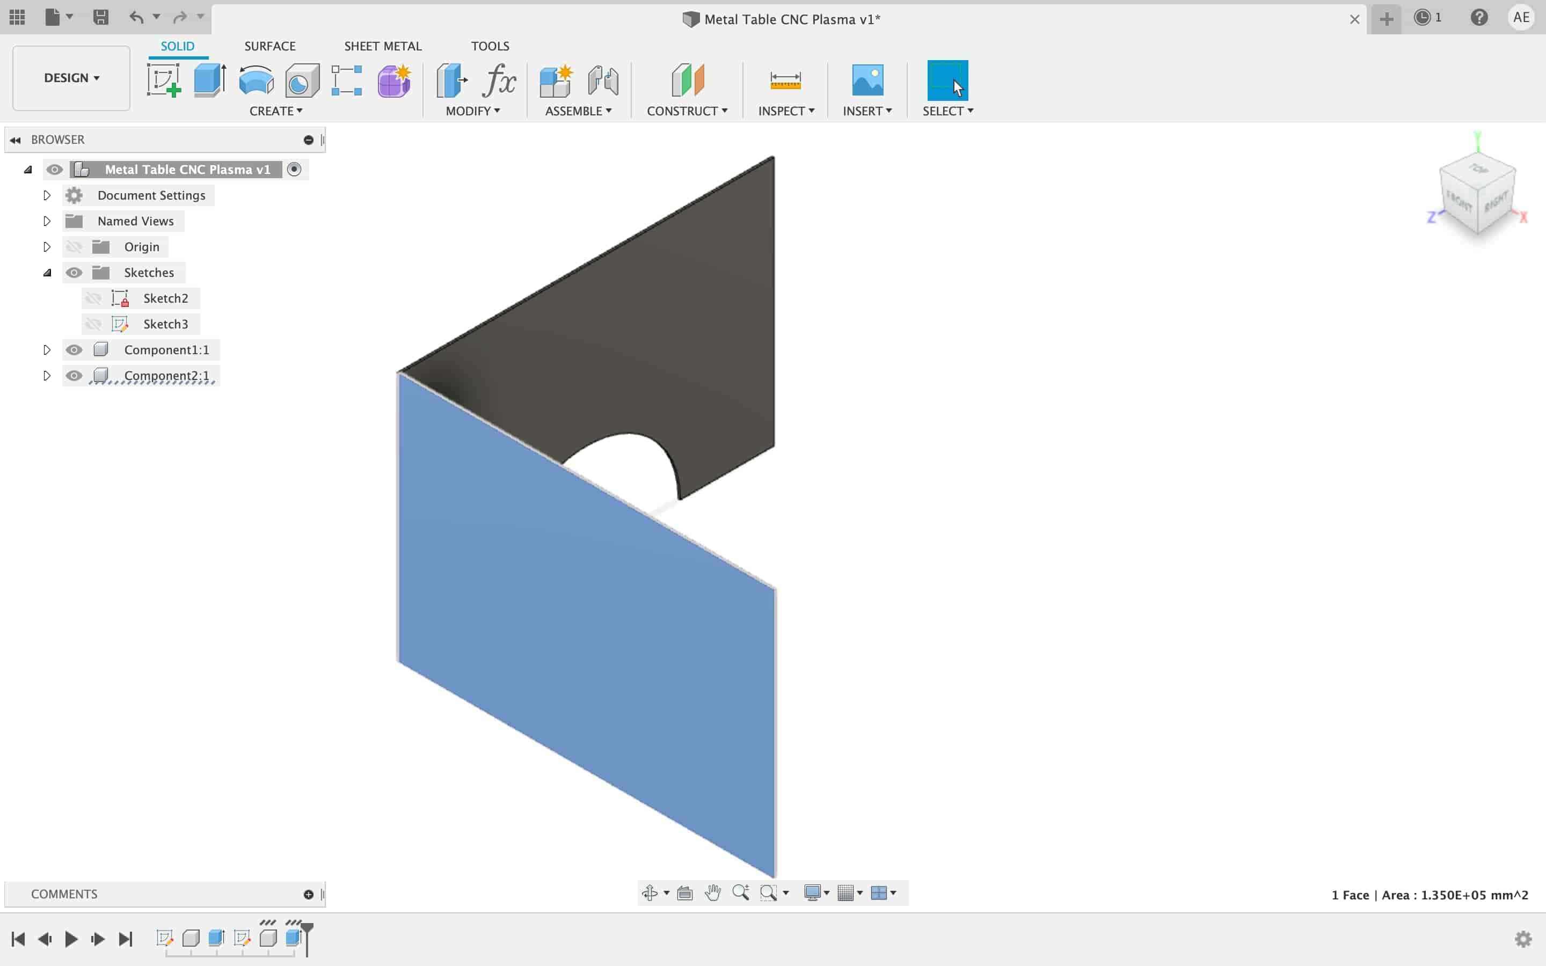The height and width of the screenshot is (966, 1546).
Task: Click the DESIGN dropdown button
Action: coord(71,77)
